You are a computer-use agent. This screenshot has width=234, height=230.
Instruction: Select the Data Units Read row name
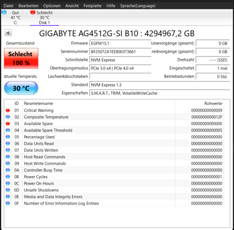[39, 144]
